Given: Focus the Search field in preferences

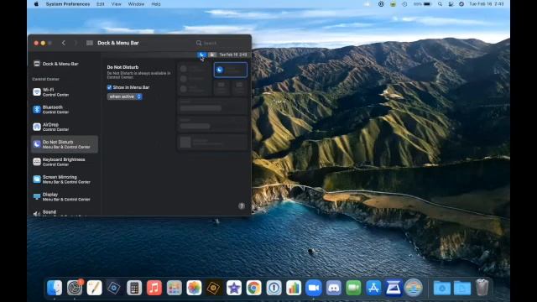Looking at the screenshot, I should (x=221, y=43).
